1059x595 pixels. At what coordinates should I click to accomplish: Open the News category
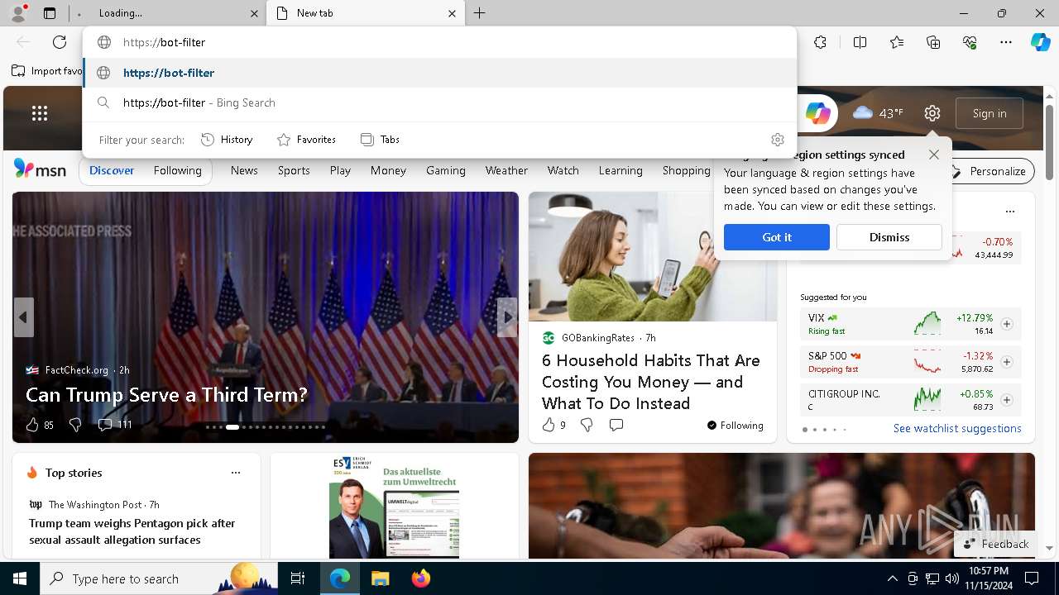pos(244,170)
